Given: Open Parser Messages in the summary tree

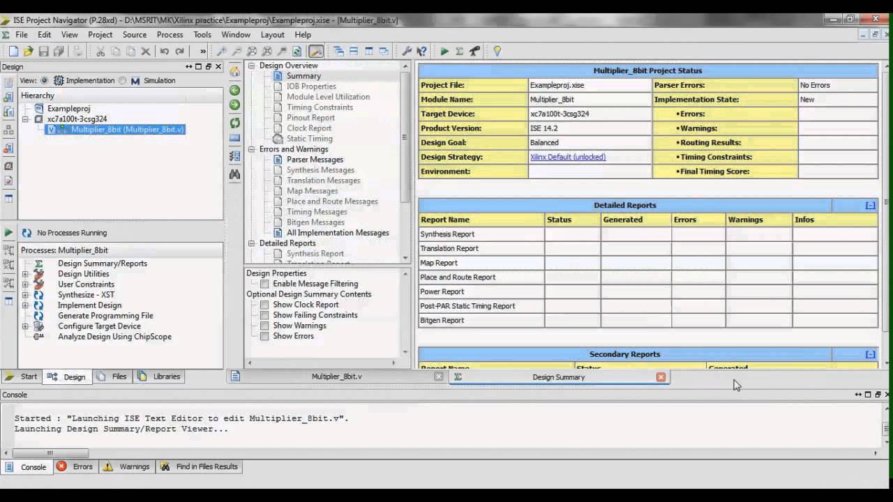Looking at the screenshot, I should click(x=315, y=160).
